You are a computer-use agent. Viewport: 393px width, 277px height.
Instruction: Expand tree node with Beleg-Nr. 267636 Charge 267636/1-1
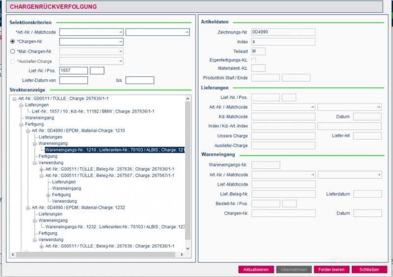[42, 169]
